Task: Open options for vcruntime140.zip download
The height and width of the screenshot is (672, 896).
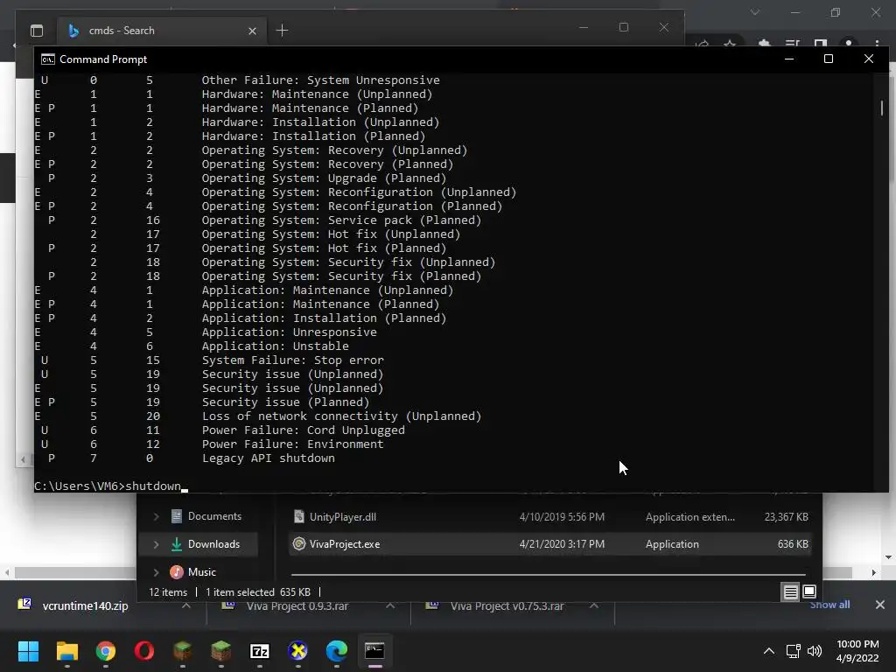Action: click(186, 605)
